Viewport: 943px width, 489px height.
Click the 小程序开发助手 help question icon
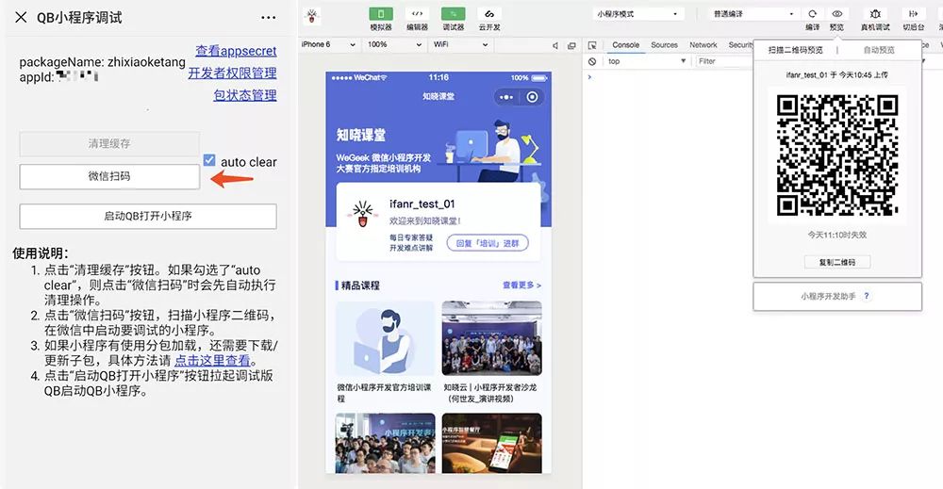tap(866, 296)
